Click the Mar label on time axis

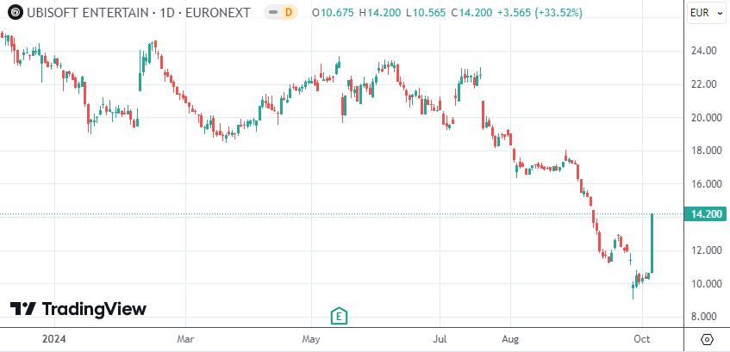click(186, 339)
